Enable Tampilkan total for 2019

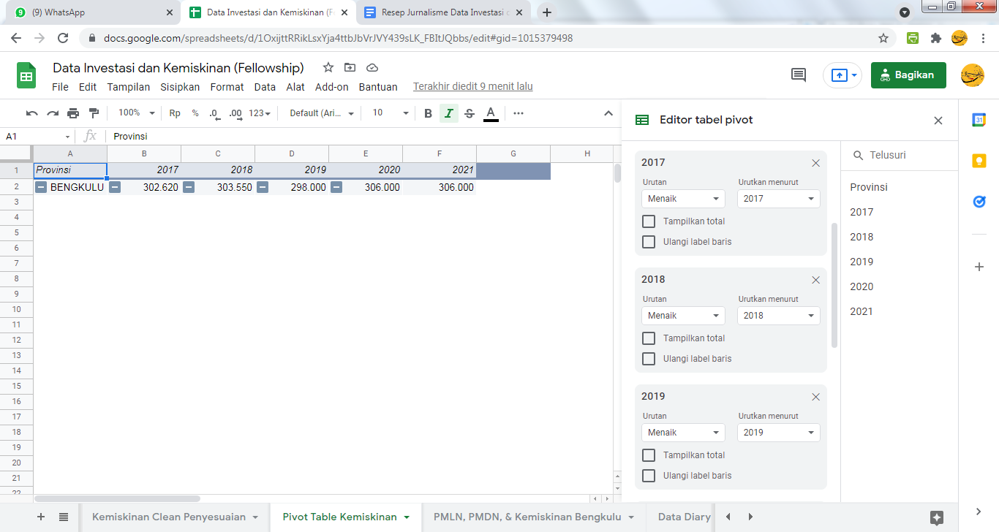[649, 455]
